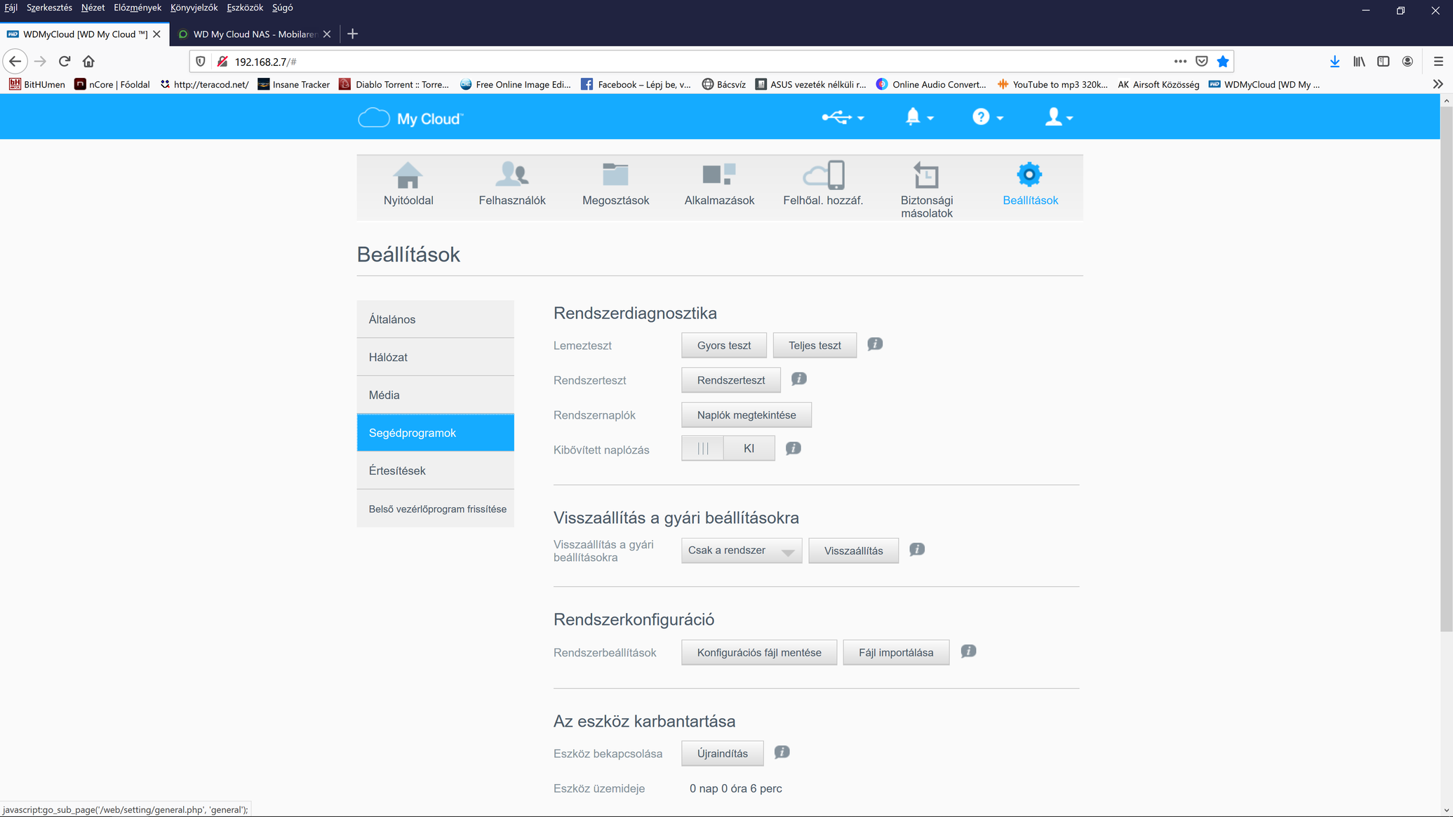
Task: Open the Alkalmazások apps icon
Action: point(719,176)
